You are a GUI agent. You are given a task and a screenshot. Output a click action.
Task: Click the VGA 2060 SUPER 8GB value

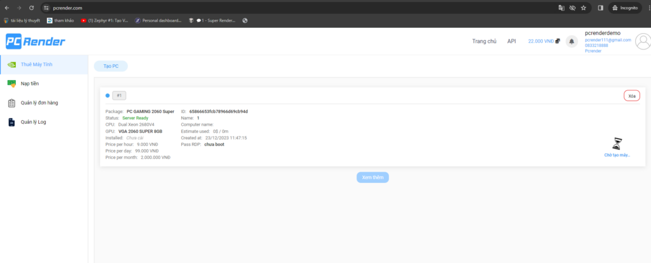point(140,131)
